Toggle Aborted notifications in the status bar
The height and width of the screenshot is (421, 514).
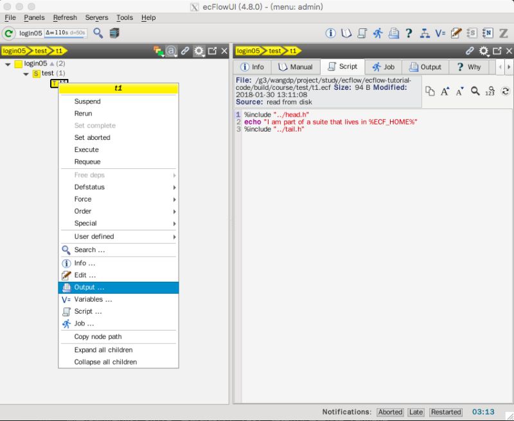(x=390, y=412)
